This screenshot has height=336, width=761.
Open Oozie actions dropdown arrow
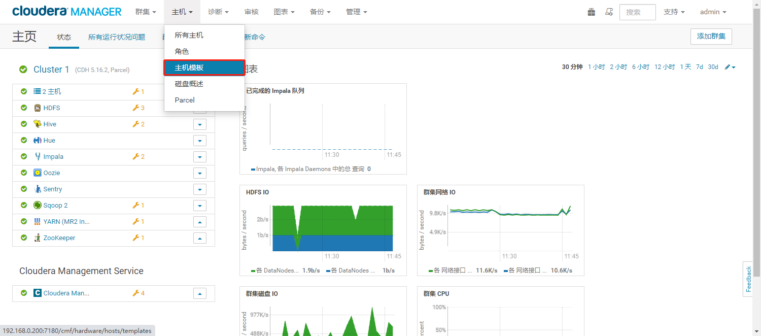200,173
